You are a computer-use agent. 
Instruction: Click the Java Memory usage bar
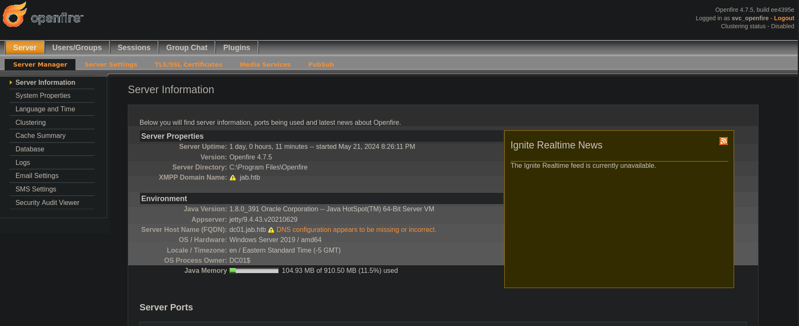pos(254,271)
